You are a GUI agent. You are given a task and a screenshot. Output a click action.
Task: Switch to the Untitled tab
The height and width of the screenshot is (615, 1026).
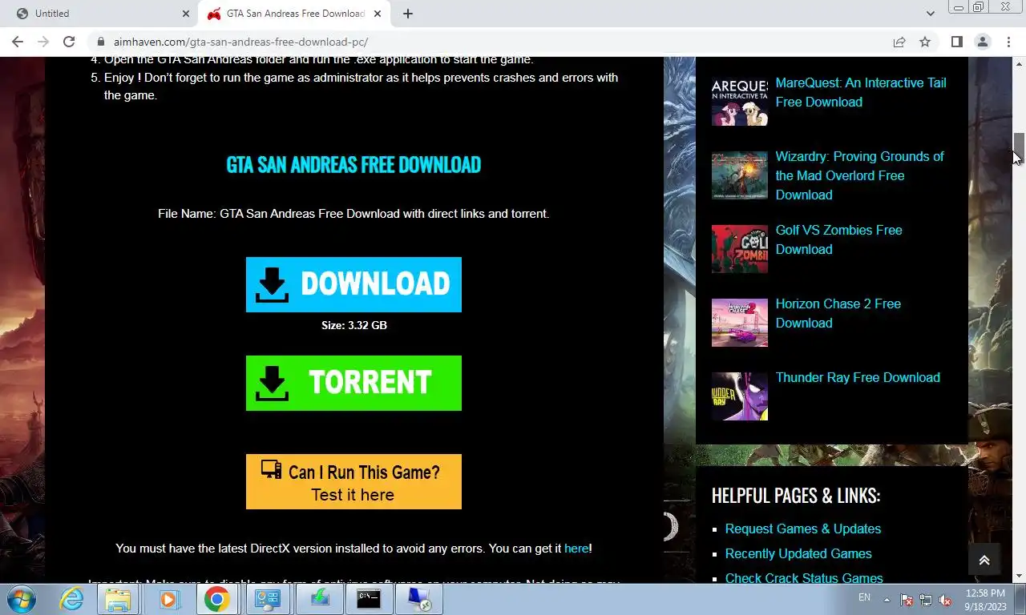click(100, 14)
